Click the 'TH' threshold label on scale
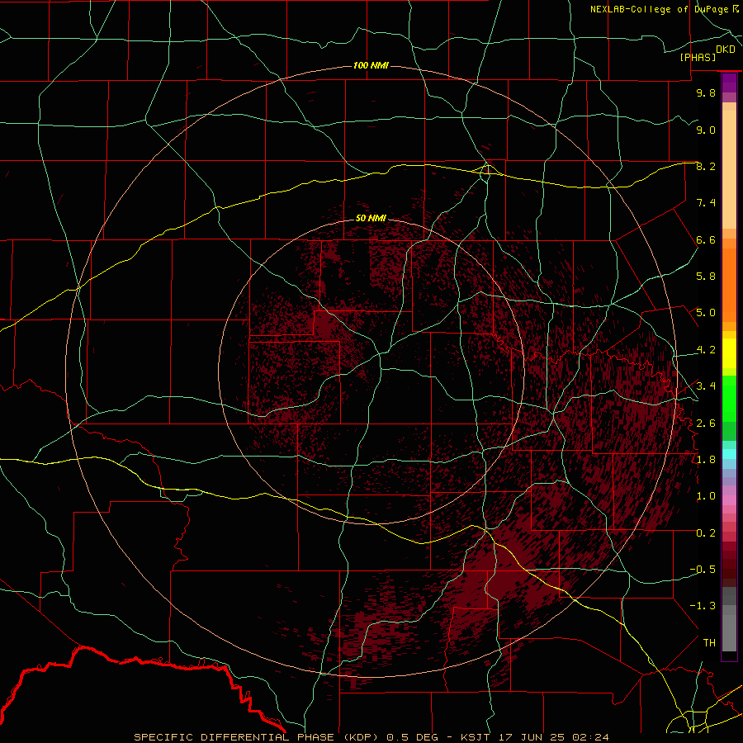743x743 pixels. (709, 643)
